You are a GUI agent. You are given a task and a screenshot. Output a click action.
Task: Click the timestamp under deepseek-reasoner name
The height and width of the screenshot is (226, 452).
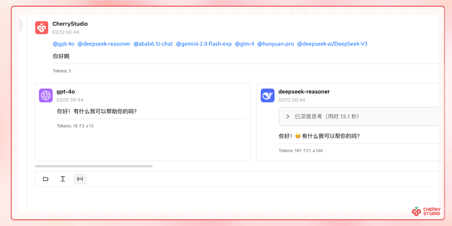[x=292, y=100]
